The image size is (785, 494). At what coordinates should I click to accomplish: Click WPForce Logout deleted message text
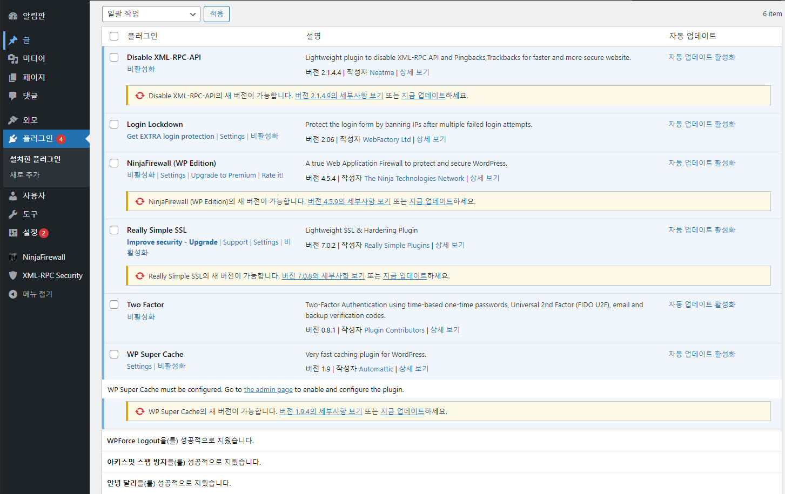(180, 441)
